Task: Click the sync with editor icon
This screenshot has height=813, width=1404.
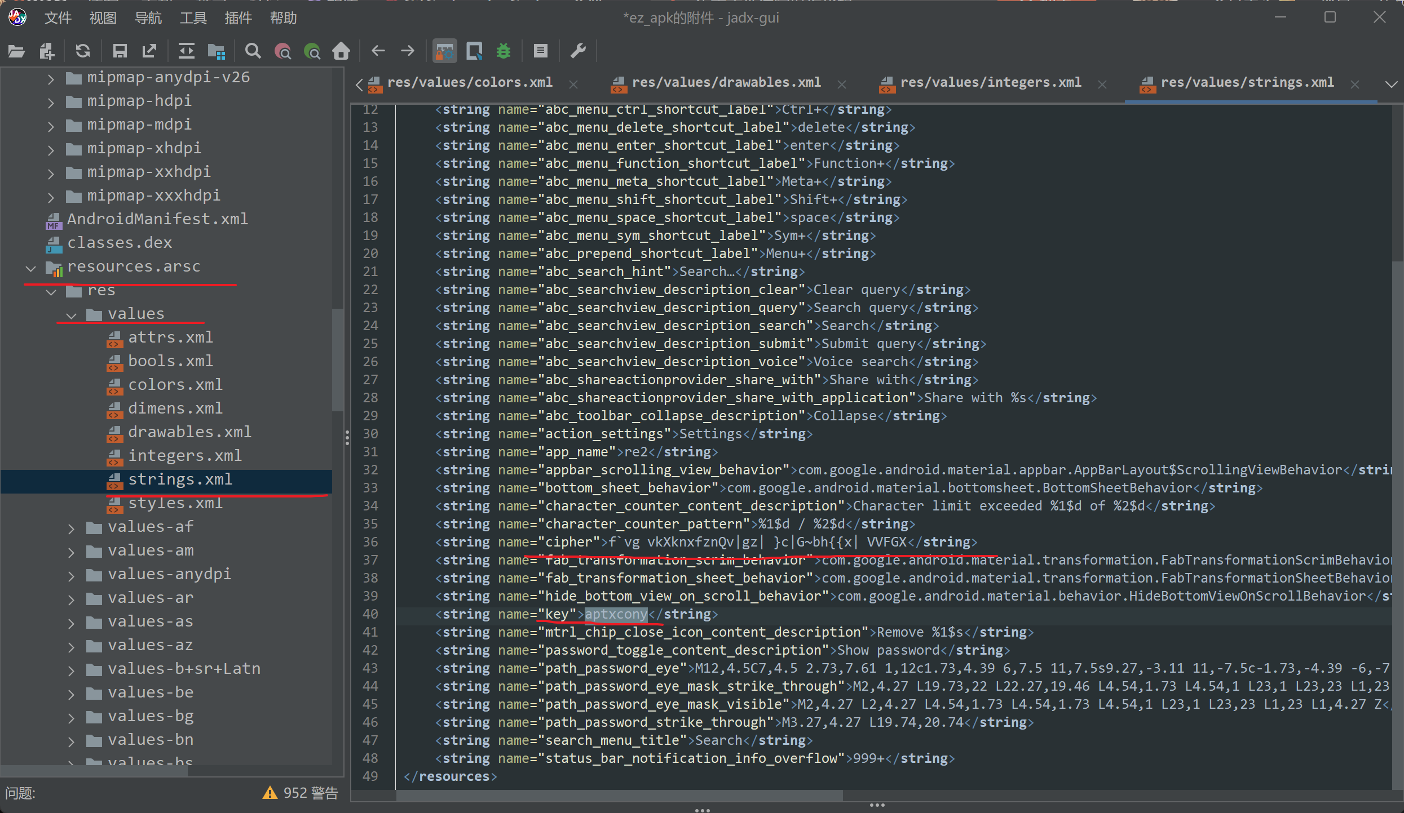Action: pos(186,51)
